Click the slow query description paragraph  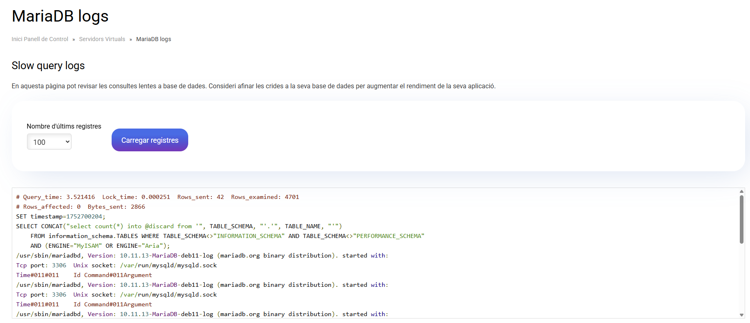pos(253,86)
